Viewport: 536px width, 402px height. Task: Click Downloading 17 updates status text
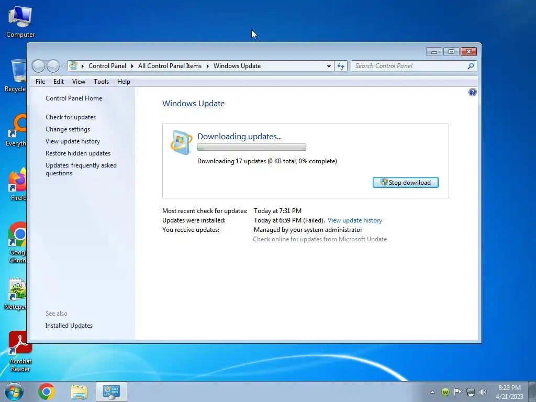point(267,161)
